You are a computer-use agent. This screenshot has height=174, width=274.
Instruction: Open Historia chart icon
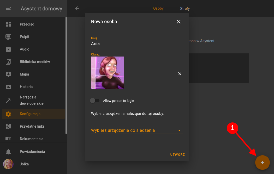tap(8, 87)
